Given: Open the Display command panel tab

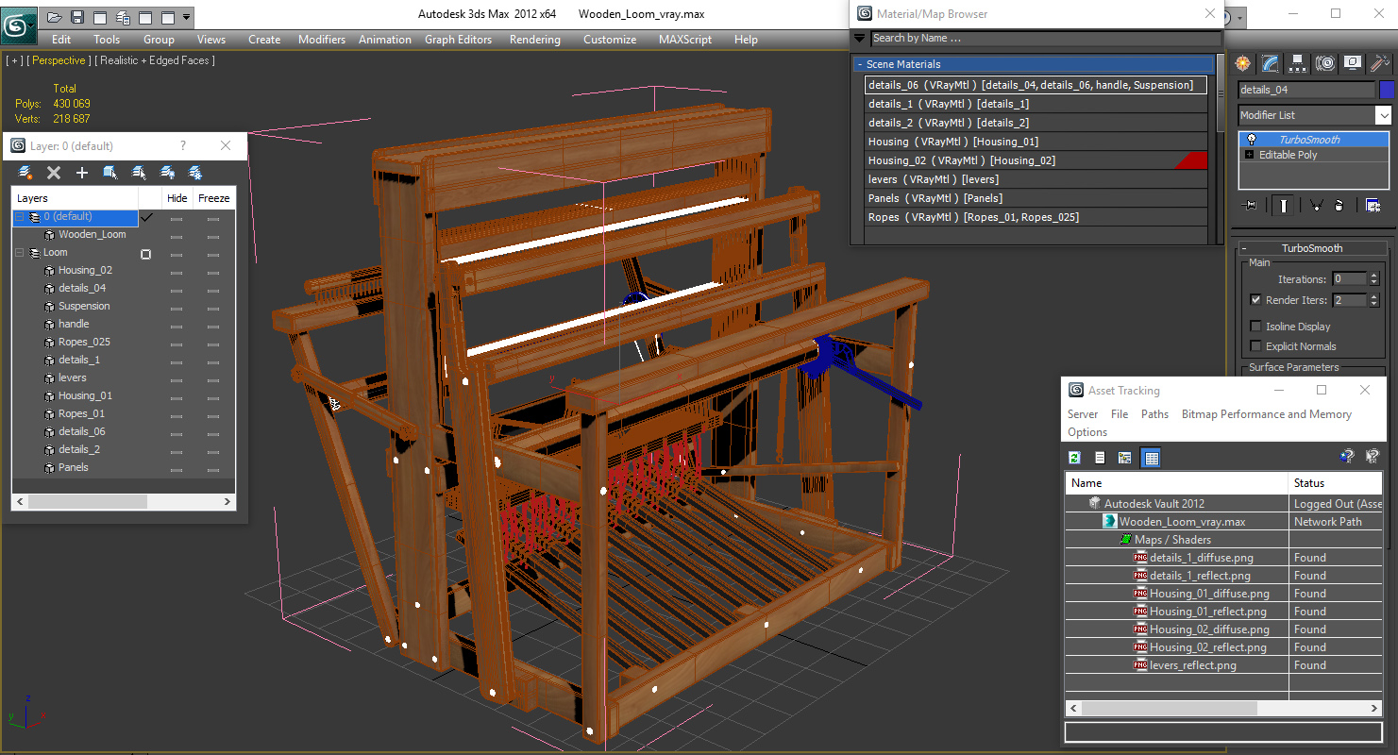Looking at the screenshot, I should (x=1353, y=63).
